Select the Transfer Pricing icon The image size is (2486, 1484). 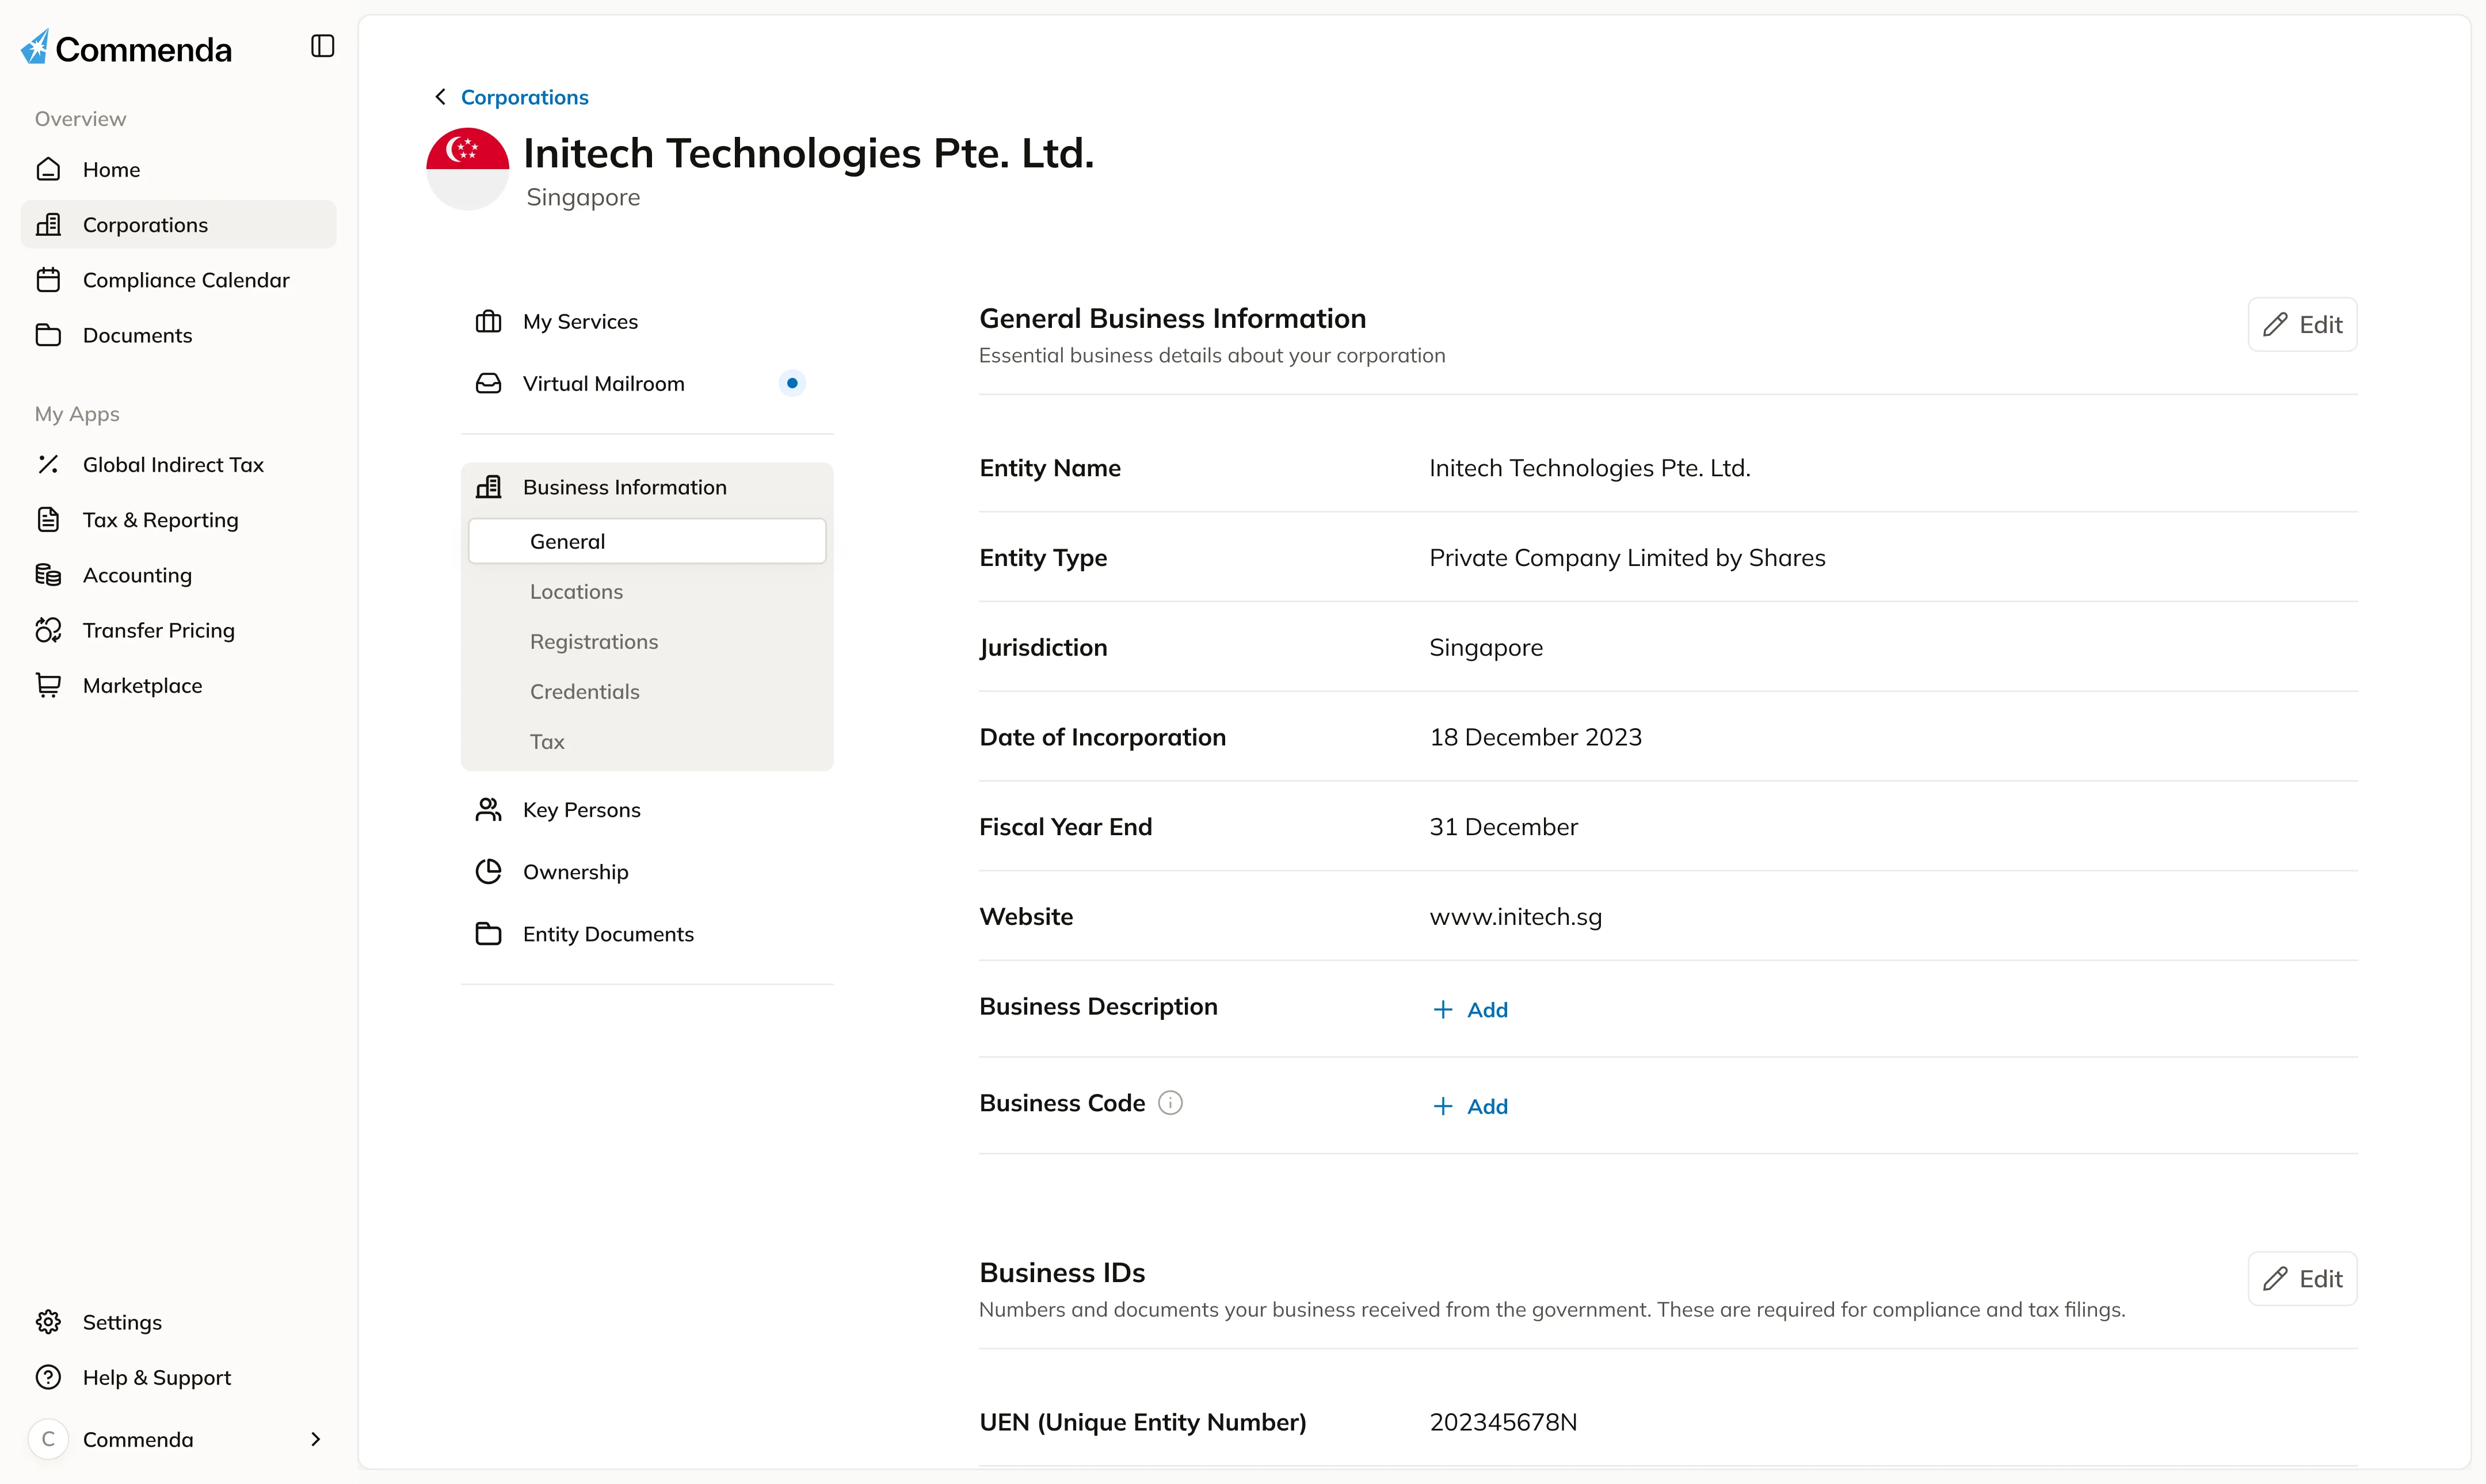48,629
